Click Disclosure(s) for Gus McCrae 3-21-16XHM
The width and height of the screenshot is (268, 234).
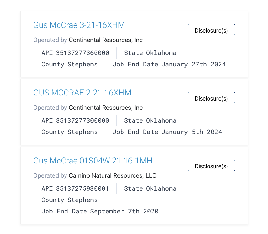pyautogui.click(x=211, y=30)
